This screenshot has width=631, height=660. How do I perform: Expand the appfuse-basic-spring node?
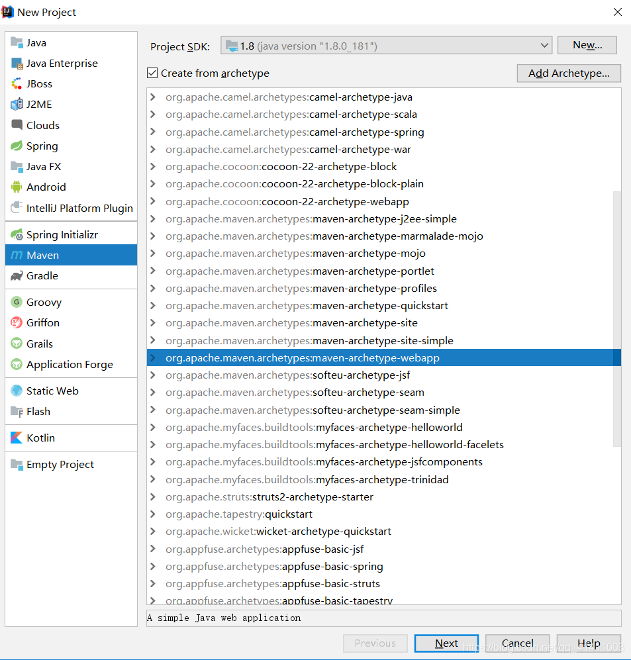(x=153, y=566)
